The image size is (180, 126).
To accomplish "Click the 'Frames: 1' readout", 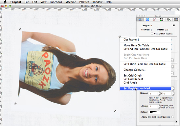I will coord(146,30).
